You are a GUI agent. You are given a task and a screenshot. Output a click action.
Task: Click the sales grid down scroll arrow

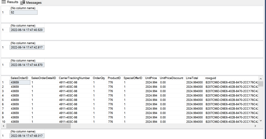(261, 120)
